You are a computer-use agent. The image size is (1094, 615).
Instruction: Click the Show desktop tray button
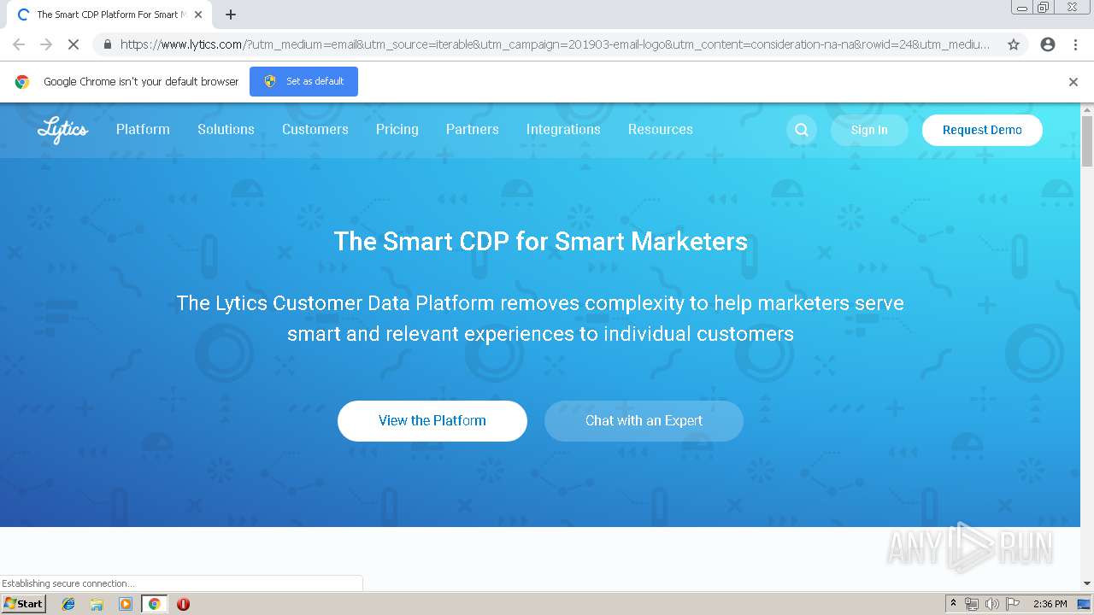[1085, 604]
